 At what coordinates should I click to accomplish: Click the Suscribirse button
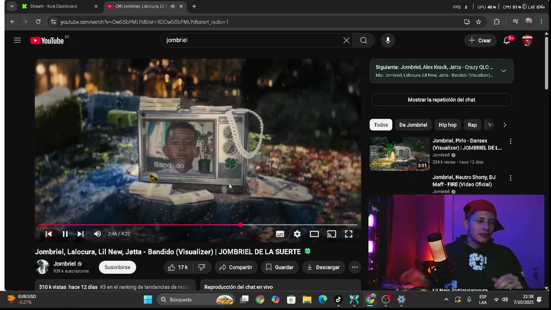117,267
